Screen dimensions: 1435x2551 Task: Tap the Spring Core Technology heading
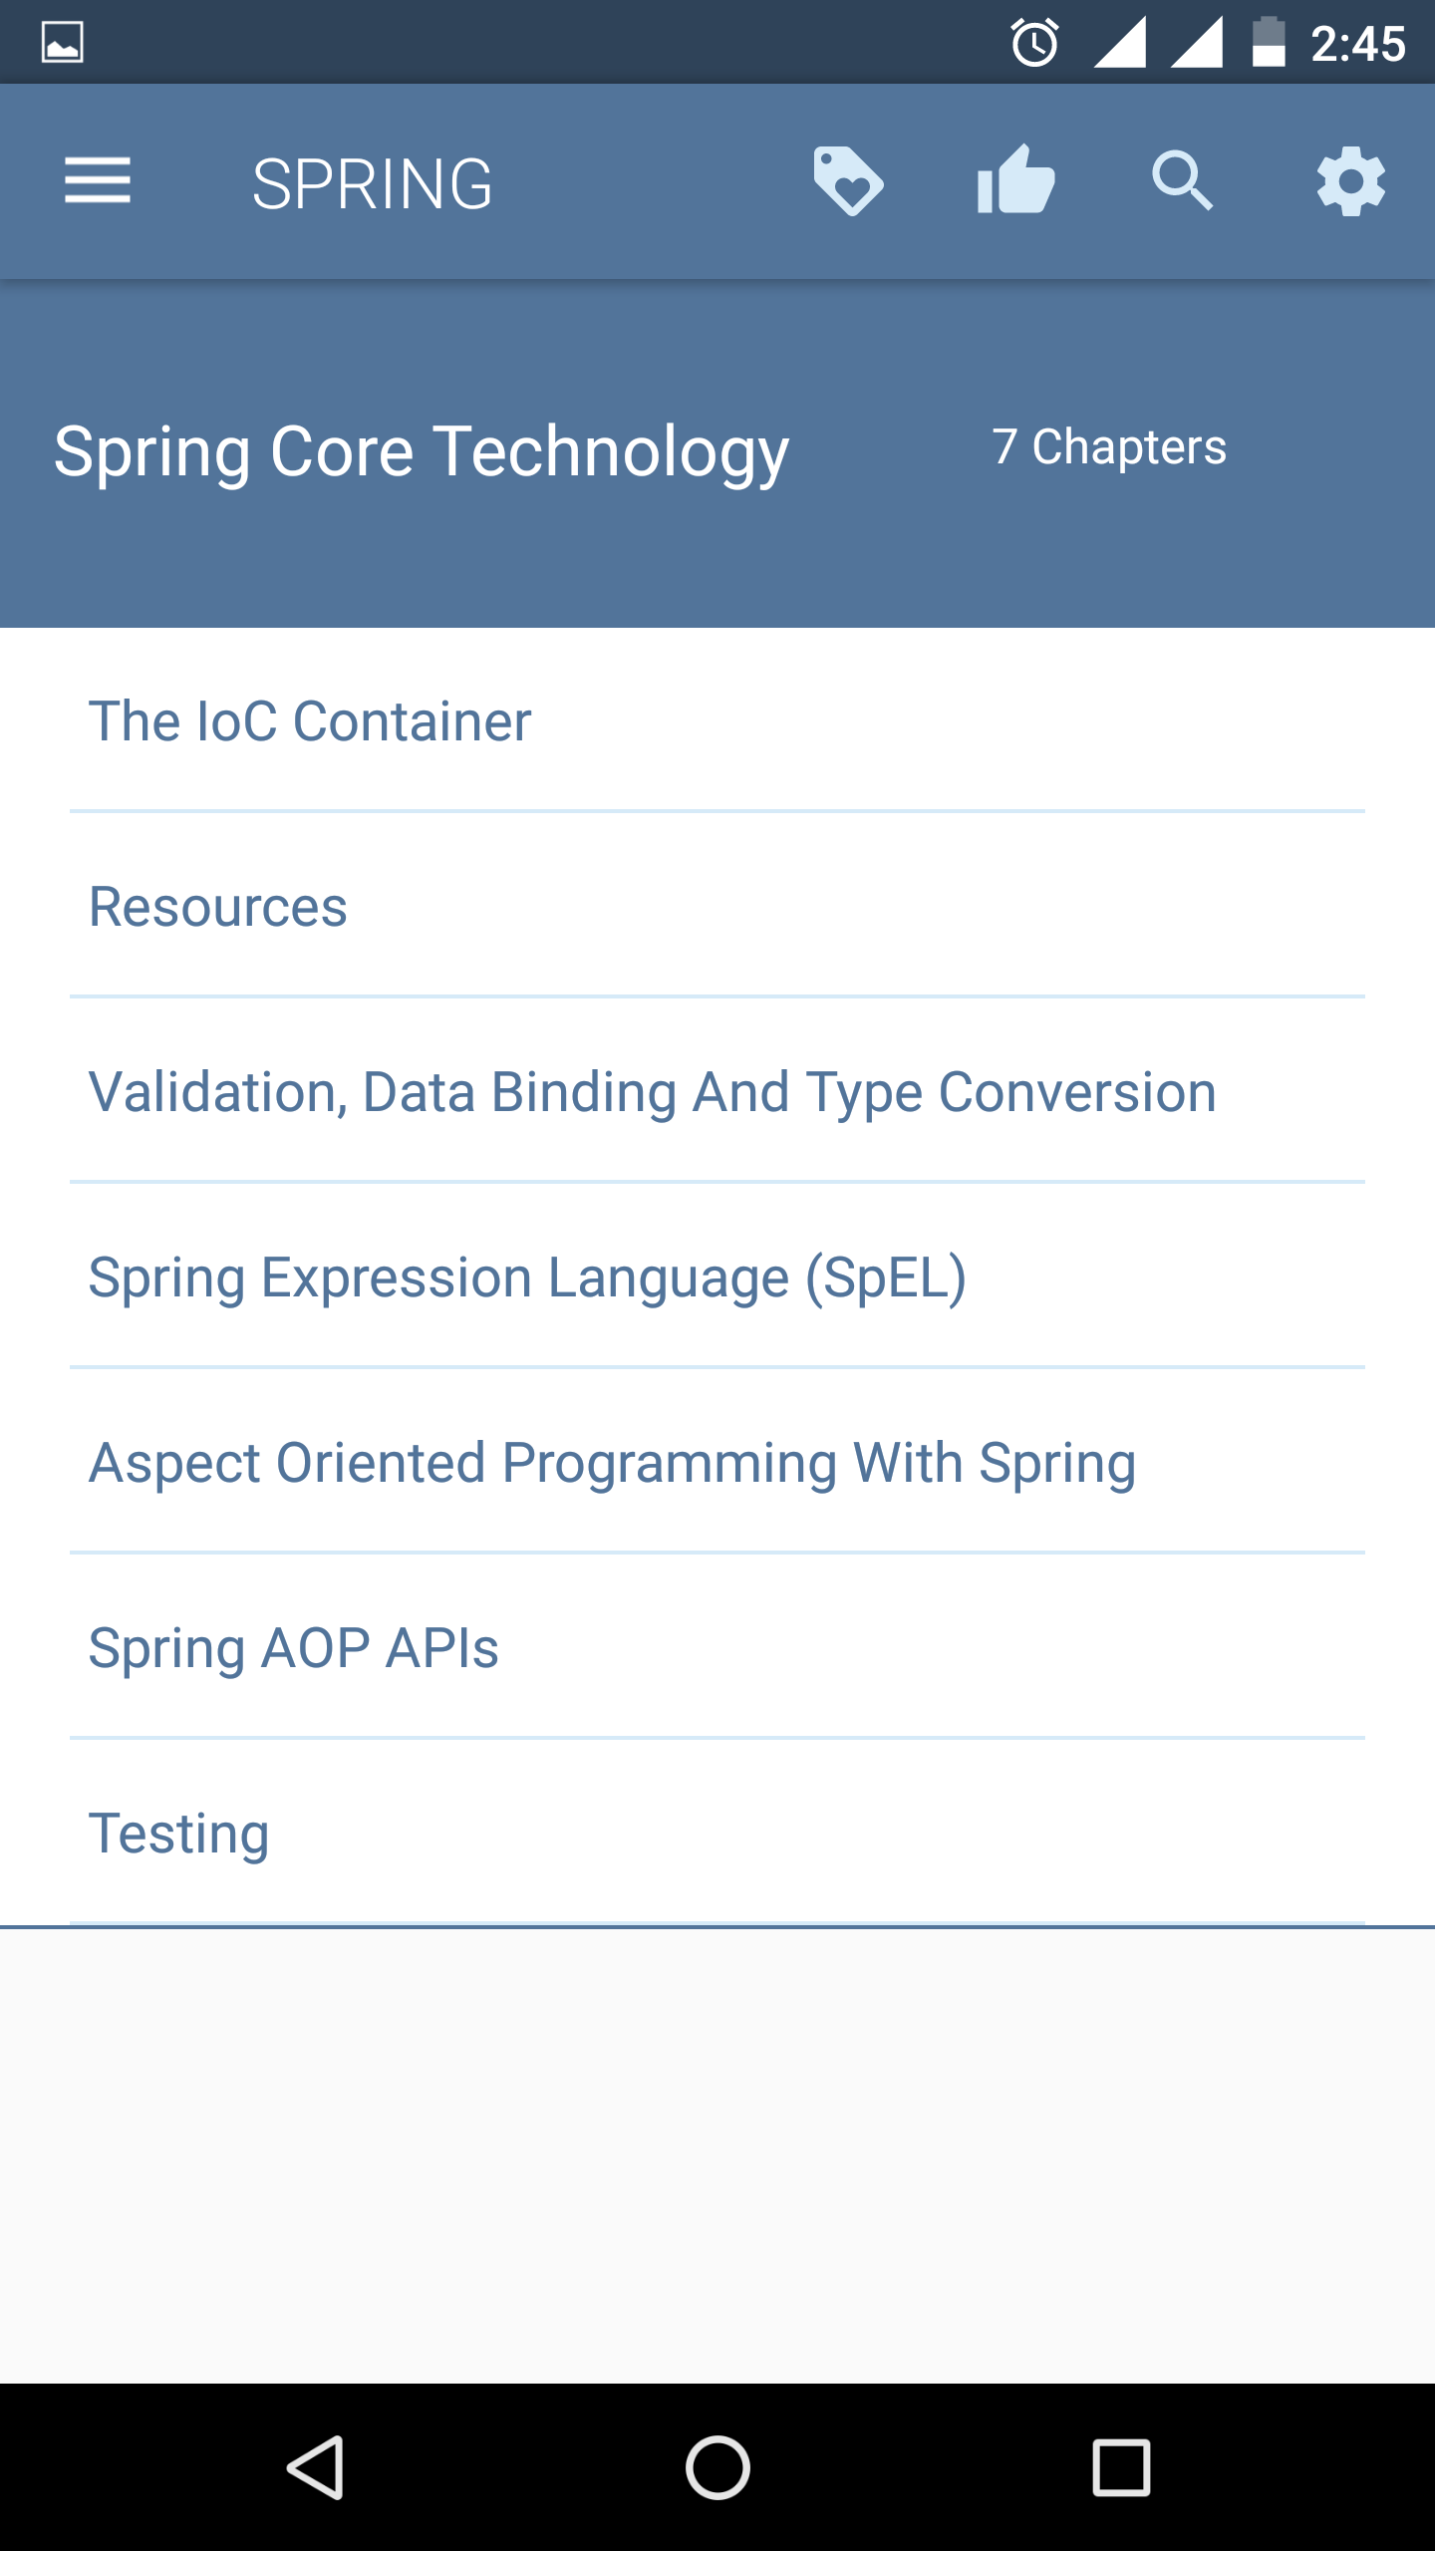pyautogui.click(x=422, y=451)
